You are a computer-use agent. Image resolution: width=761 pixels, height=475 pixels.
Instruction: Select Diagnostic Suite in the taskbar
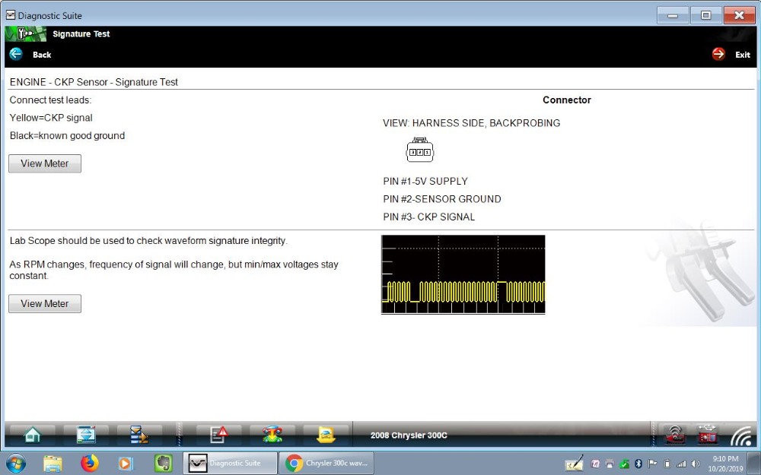(230, 464)
